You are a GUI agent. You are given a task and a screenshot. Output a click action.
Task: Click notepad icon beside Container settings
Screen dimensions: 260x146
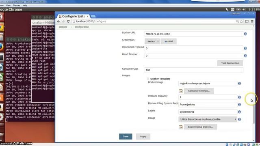(x=181, y=91)
